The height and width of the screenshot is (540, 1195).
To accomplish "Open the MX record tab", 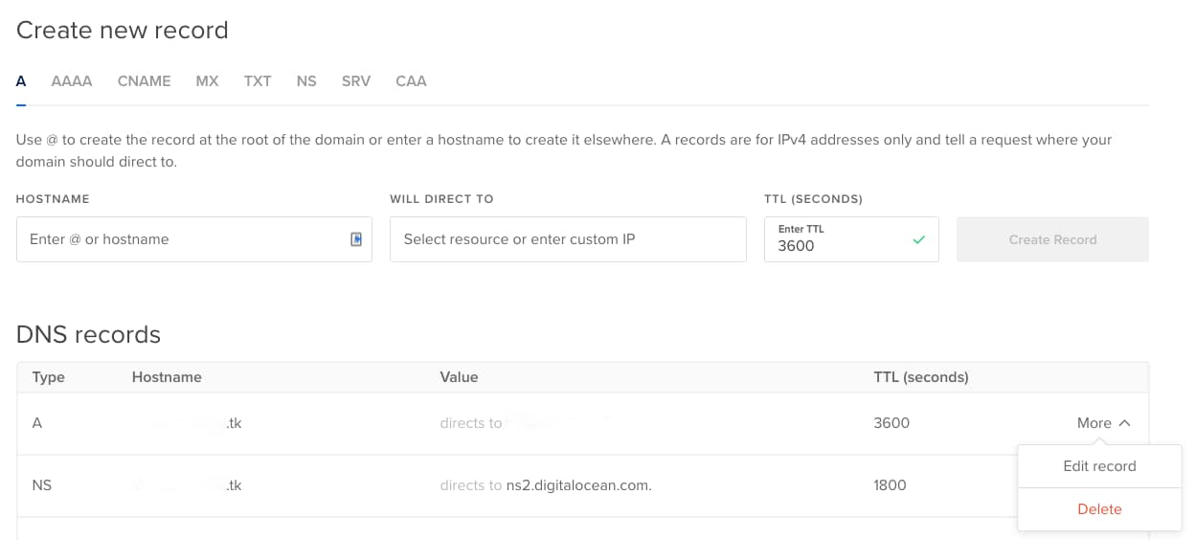I will (207, 81).
